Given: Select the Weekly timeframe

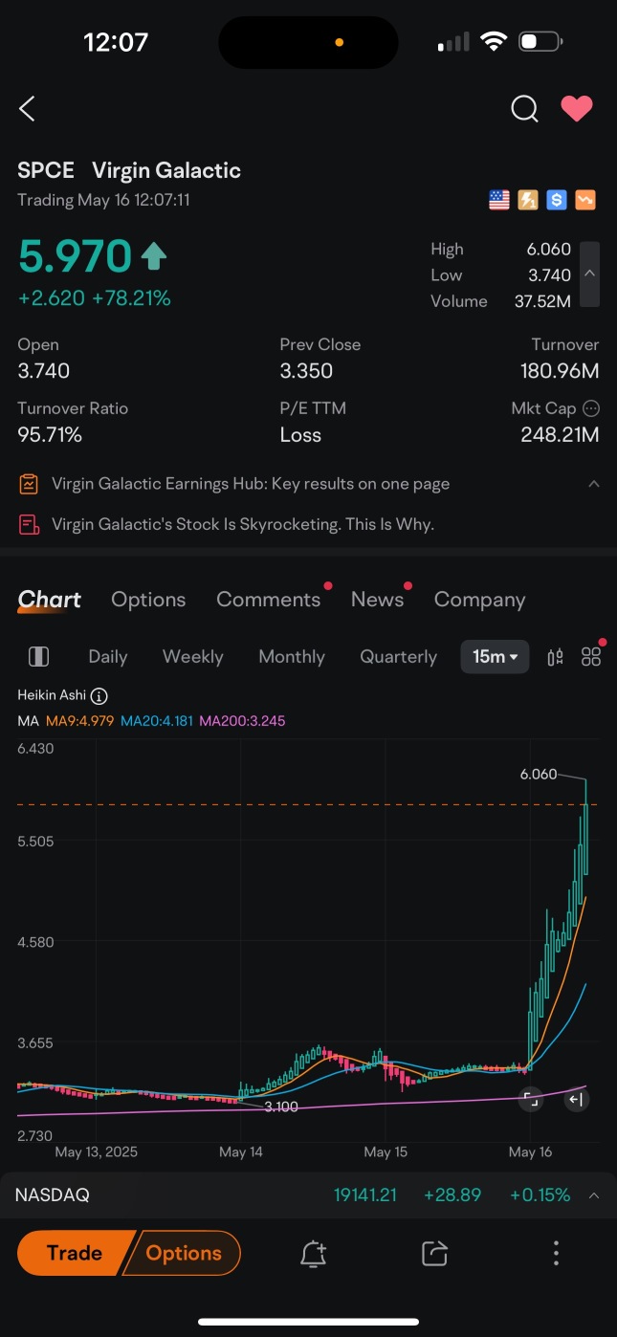Looking at the screenshot, I should tap(193, 657).
